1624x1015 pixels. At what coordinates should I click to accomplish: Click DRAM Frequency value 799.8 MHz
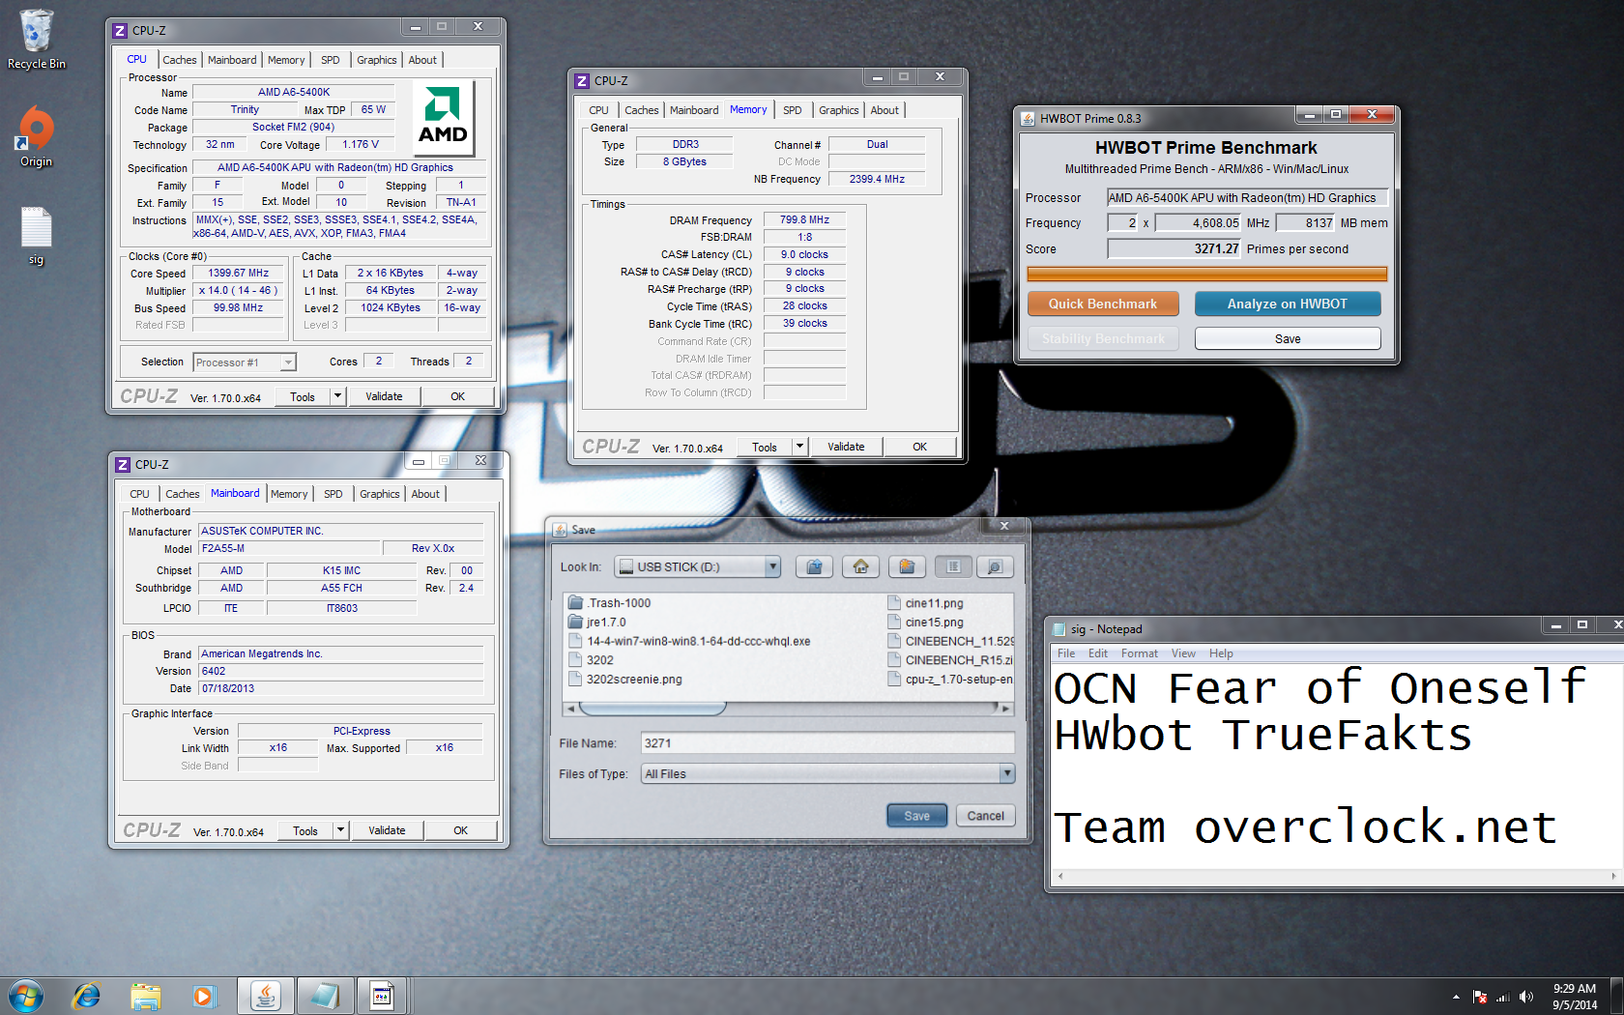(x=804, y=219)
